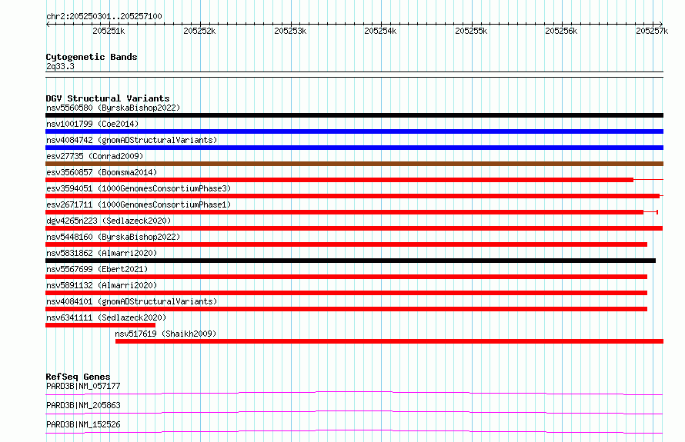Open esv27735 (Conrad2009) variant label

(x=95, y=156)
